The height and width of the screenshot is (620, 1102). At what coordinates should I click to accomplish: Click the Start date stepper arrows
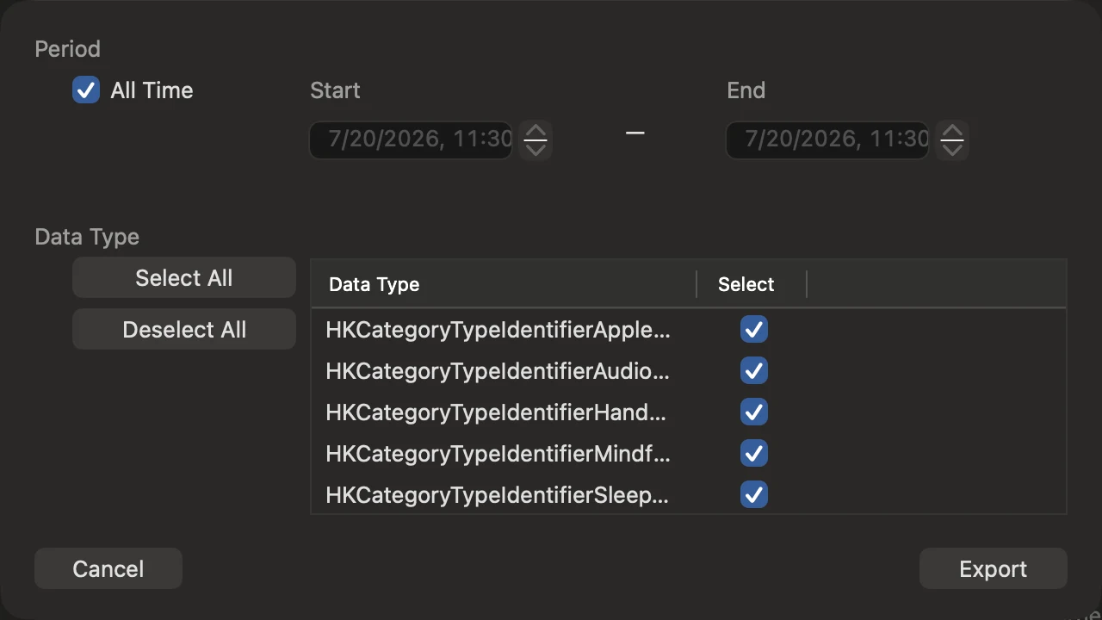(536, 139)
